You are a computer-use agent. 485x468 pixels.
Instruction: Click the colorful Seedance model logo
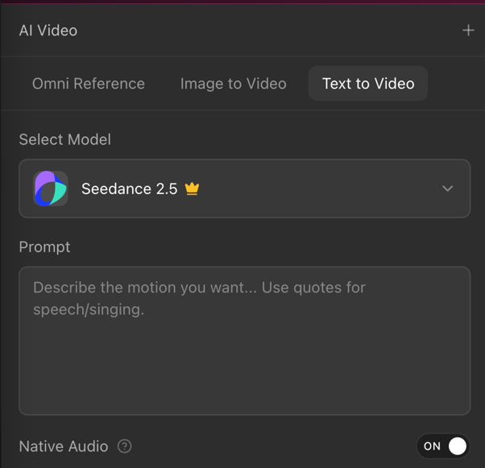(51, 188)
